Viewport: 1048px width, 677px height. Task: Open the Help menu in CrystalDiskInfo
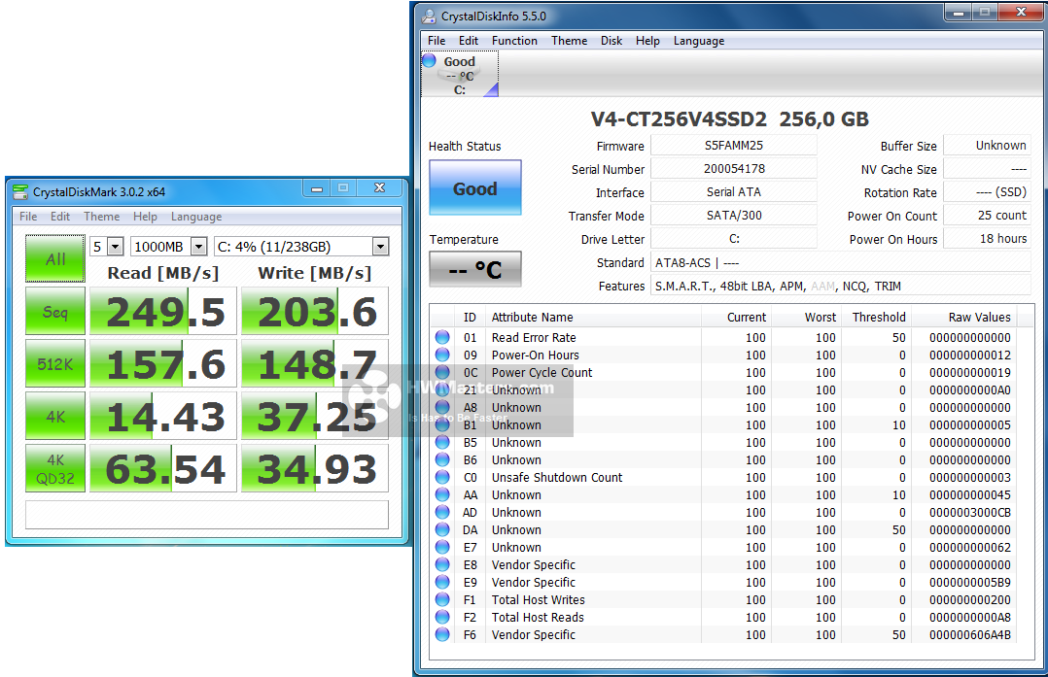coord(647,41)
